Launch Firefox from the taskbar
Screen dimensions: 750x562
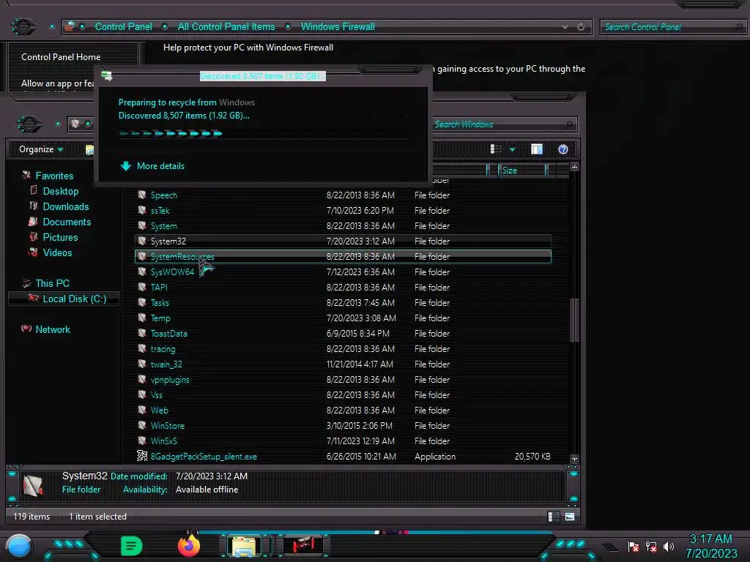click(x=189, y=546)
